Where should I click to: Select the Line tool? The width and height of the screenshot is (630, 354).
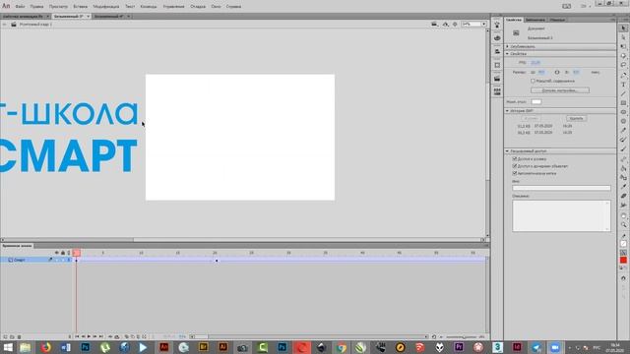coord(623,93)
